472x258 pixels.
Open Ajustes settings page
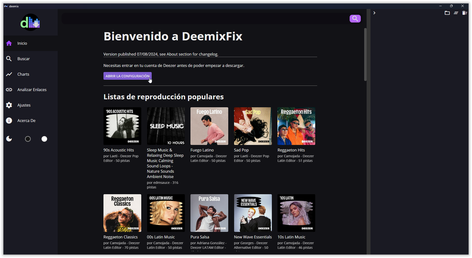31,105
